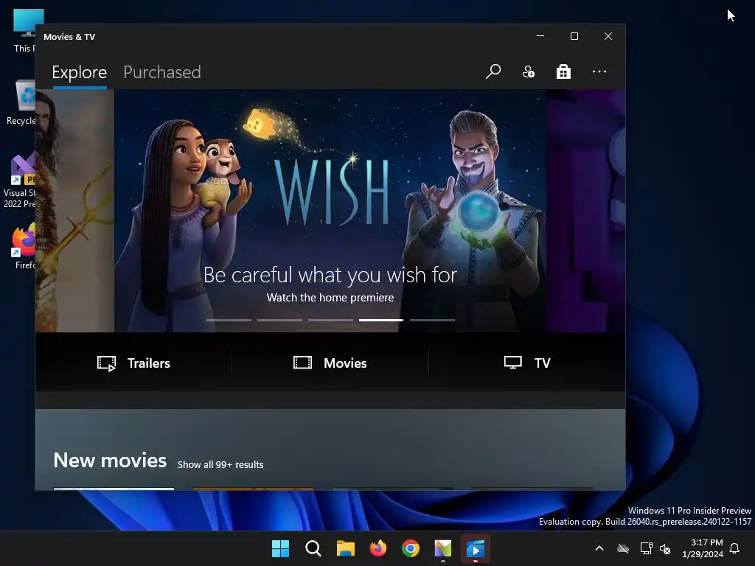755x566 pixels.
Task: Click the New movies heading
Action: click(x=110, y=461)
